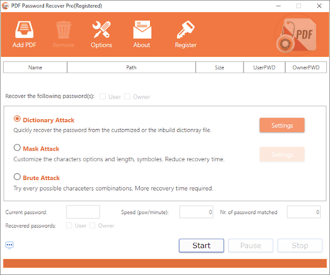330x275 pixels.
Task: Open Settings for Mask Attack
Action: tap(282, 154)
